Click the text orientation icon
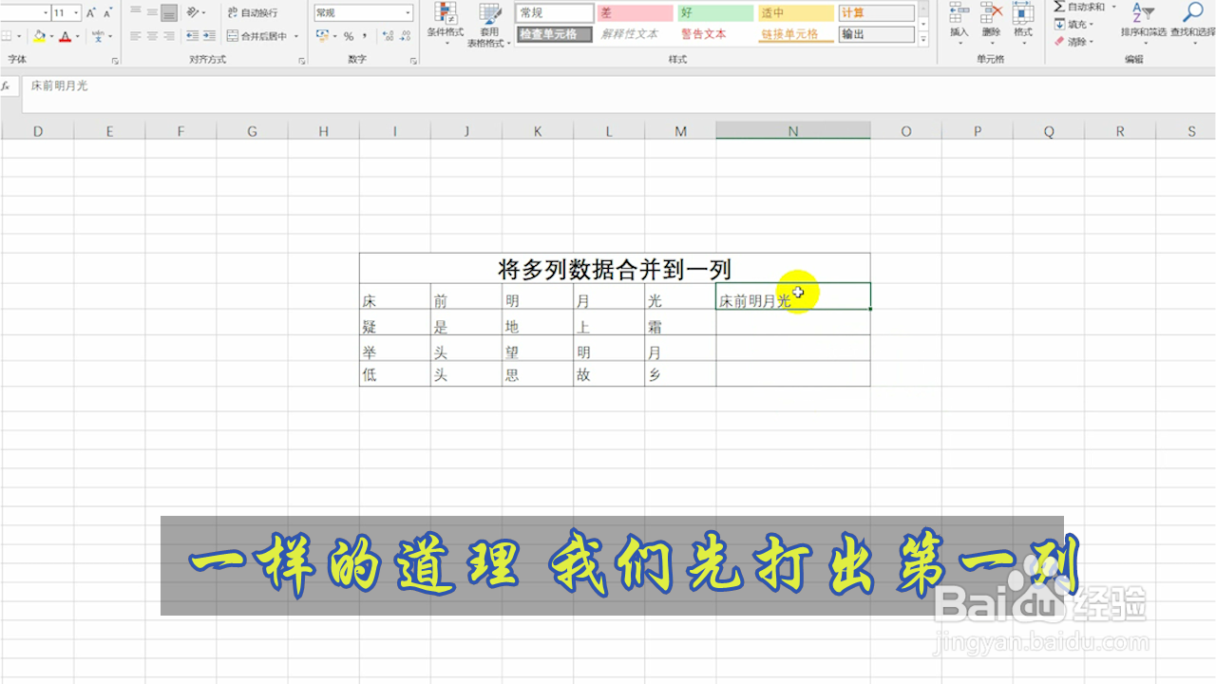 coord(193,12)
